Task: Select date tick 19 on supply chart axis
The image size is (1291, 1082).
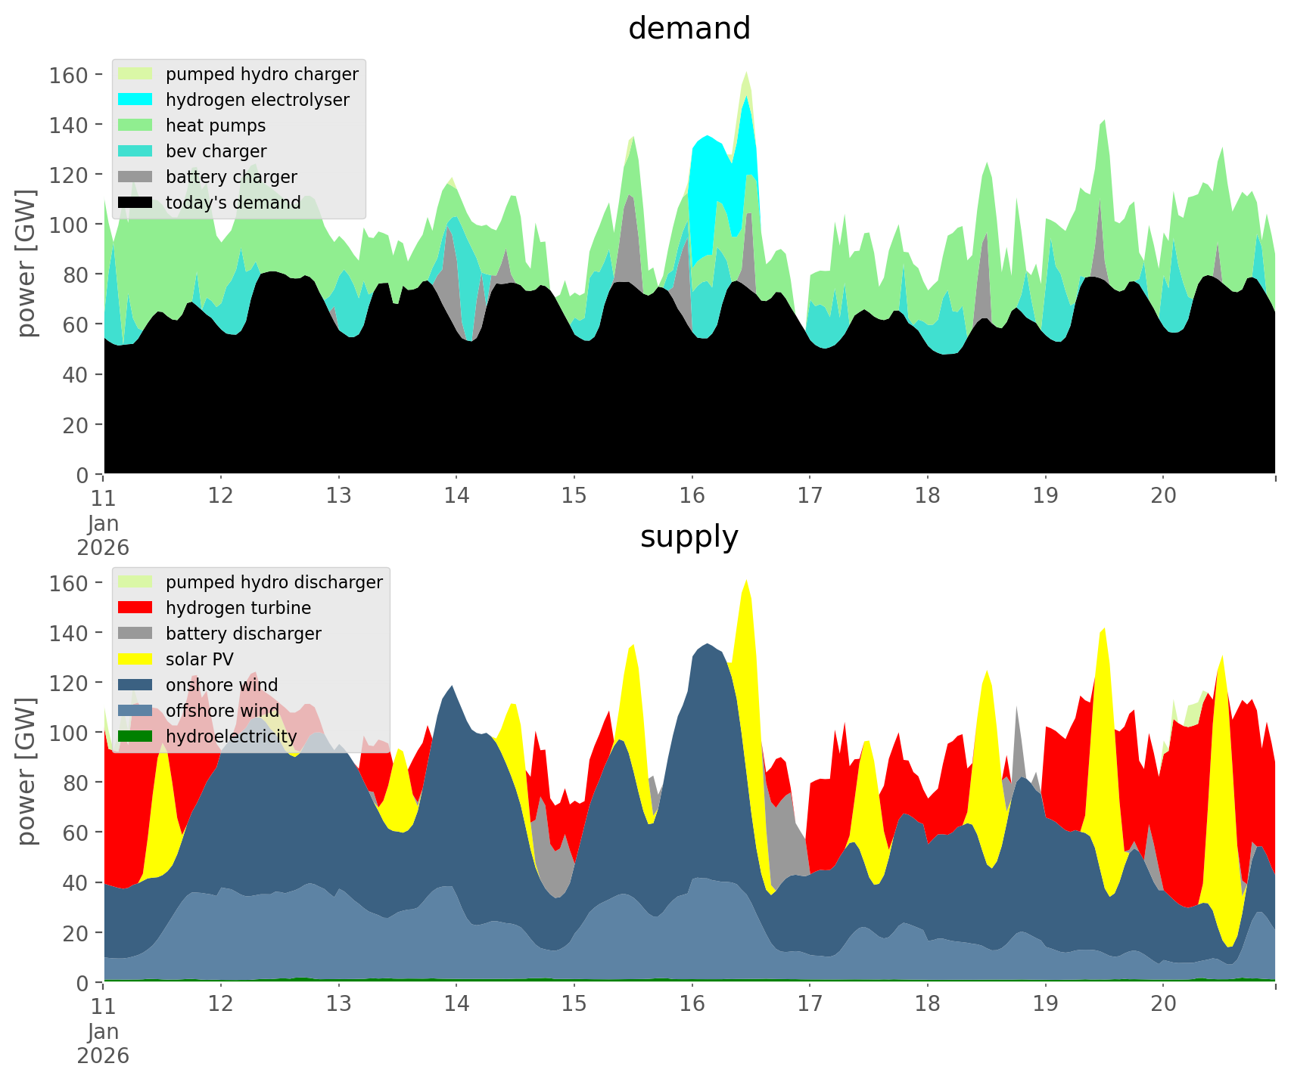Action: tap(1045, 1004)
